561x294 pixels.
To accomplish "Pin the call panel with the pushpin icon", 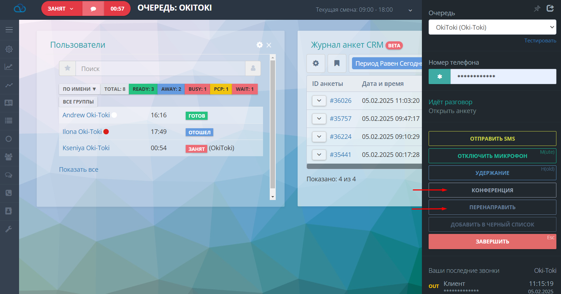I will [x=537, y=8].
